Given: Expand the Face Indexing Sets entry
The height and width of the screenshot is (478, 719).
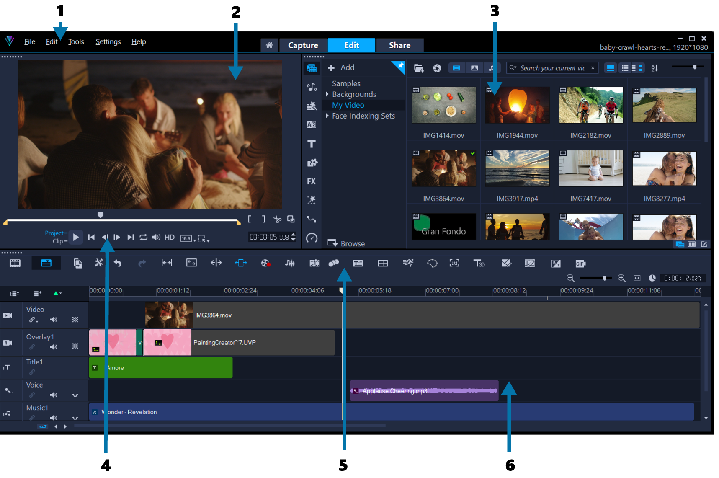Looking at the screenshot, I should pos(328,116).
